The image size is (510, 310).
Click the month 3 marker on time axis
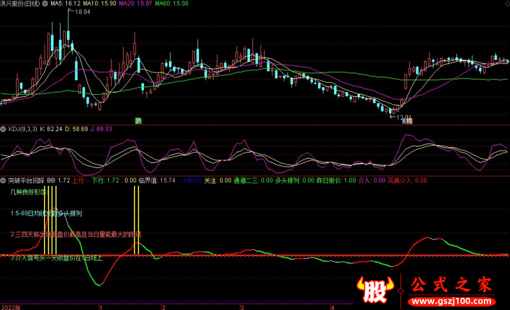click(x=242, y=306)
